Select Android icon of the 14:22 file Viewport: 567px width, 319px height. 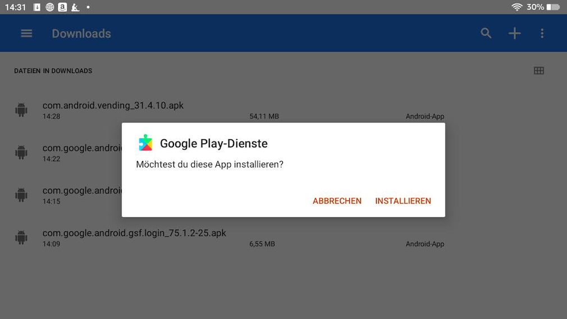[x=21, y=152]
